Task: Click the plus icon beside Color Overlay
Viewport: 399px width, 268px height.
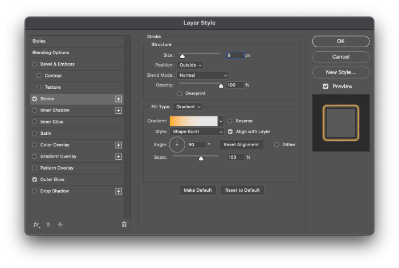Action: point(119,145)
